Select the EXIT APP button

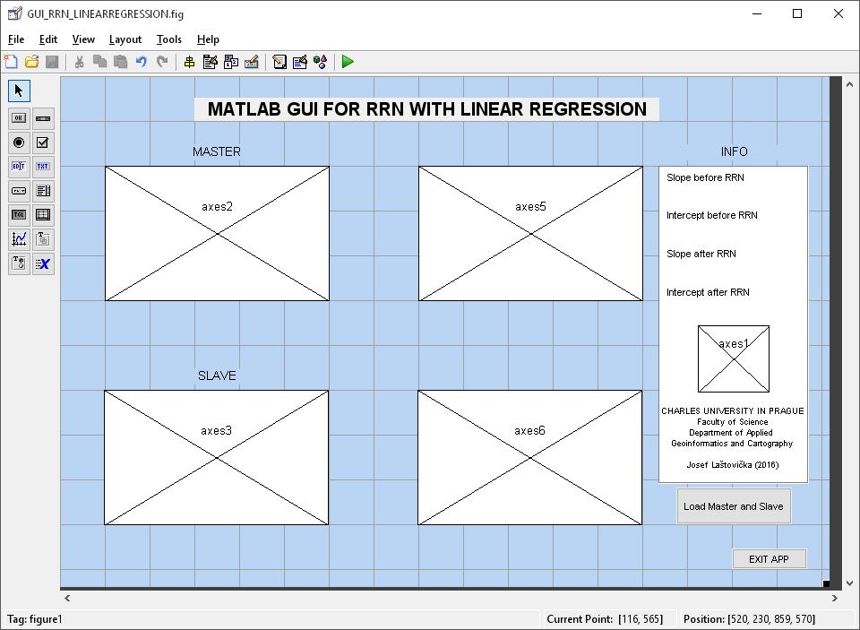(769, 559)
